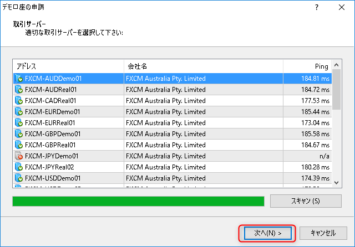Select the FXCM-JPYDemo01 server address
This screenshot has width=355, height=247.
tap(52, 156)
